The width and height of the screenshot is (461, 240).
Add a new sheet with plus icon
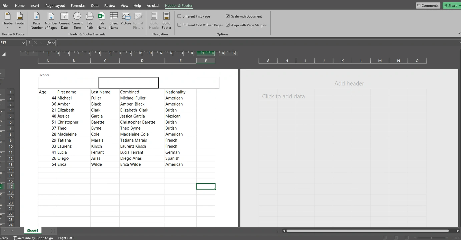(53, 231)
